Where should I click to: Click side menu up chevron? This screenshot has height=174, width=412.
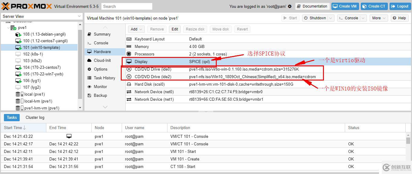[105, 27]
